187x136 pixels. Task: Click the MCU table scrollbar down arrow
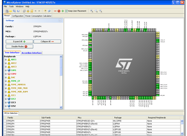click(182, 134)
